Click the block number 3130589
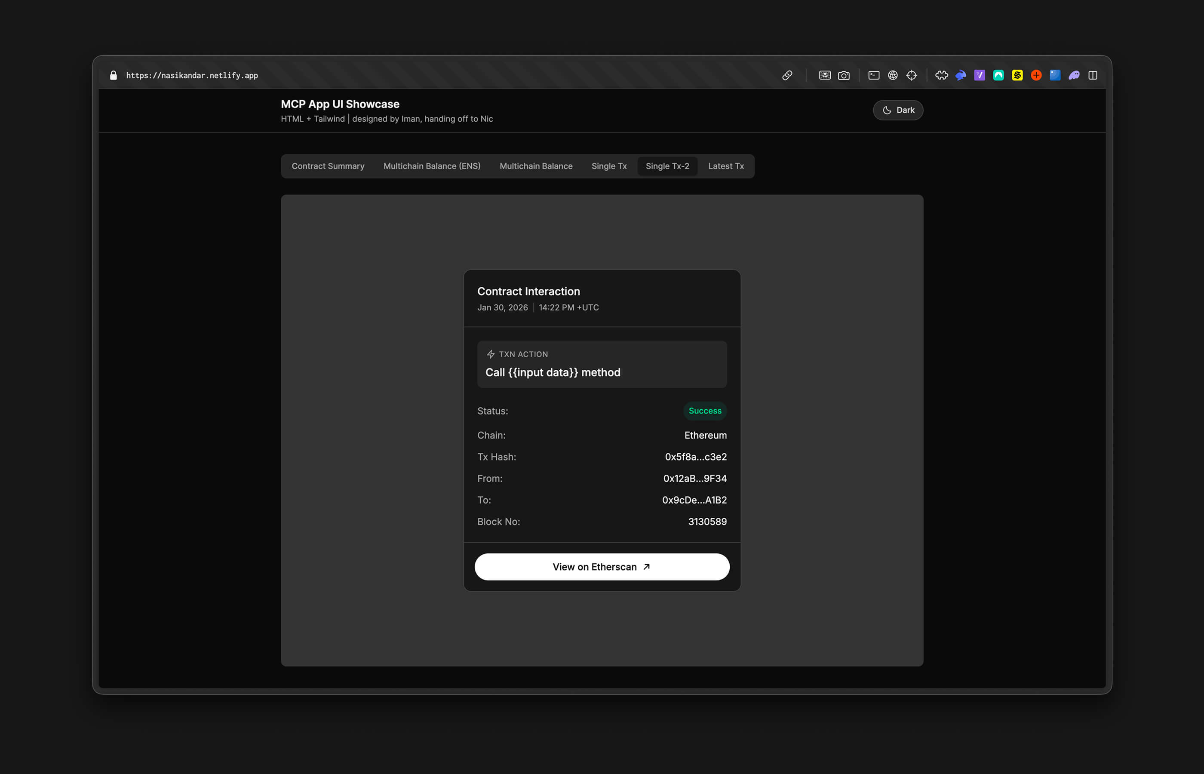This screenshot has width=1204, height=774. (707, 522)
